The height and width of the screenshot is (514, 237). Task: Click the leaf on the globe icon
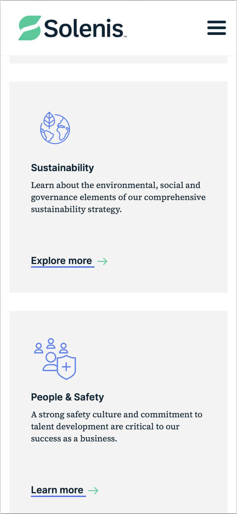tap(49, 120)
